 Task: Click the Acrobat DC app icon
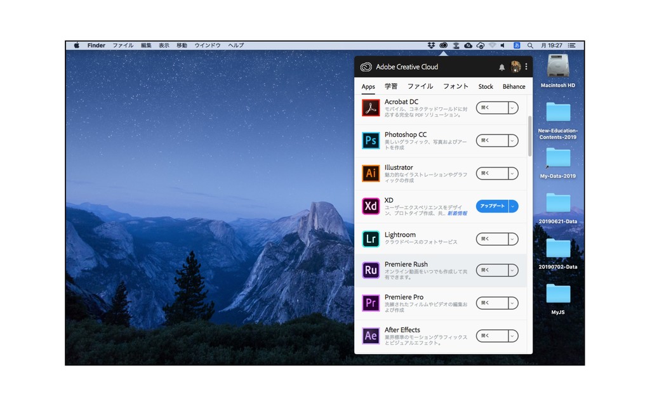(x=371, y=108)
